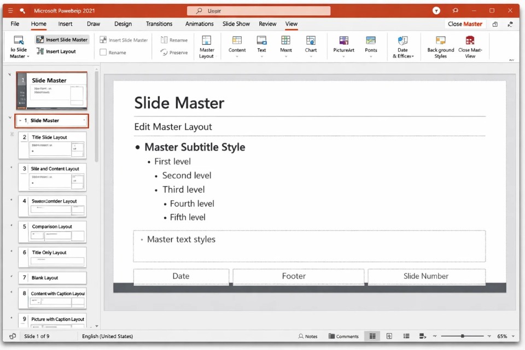The image size is (525, 350).
Task: Click the Master Layout icon
Action: coord(206,40)
